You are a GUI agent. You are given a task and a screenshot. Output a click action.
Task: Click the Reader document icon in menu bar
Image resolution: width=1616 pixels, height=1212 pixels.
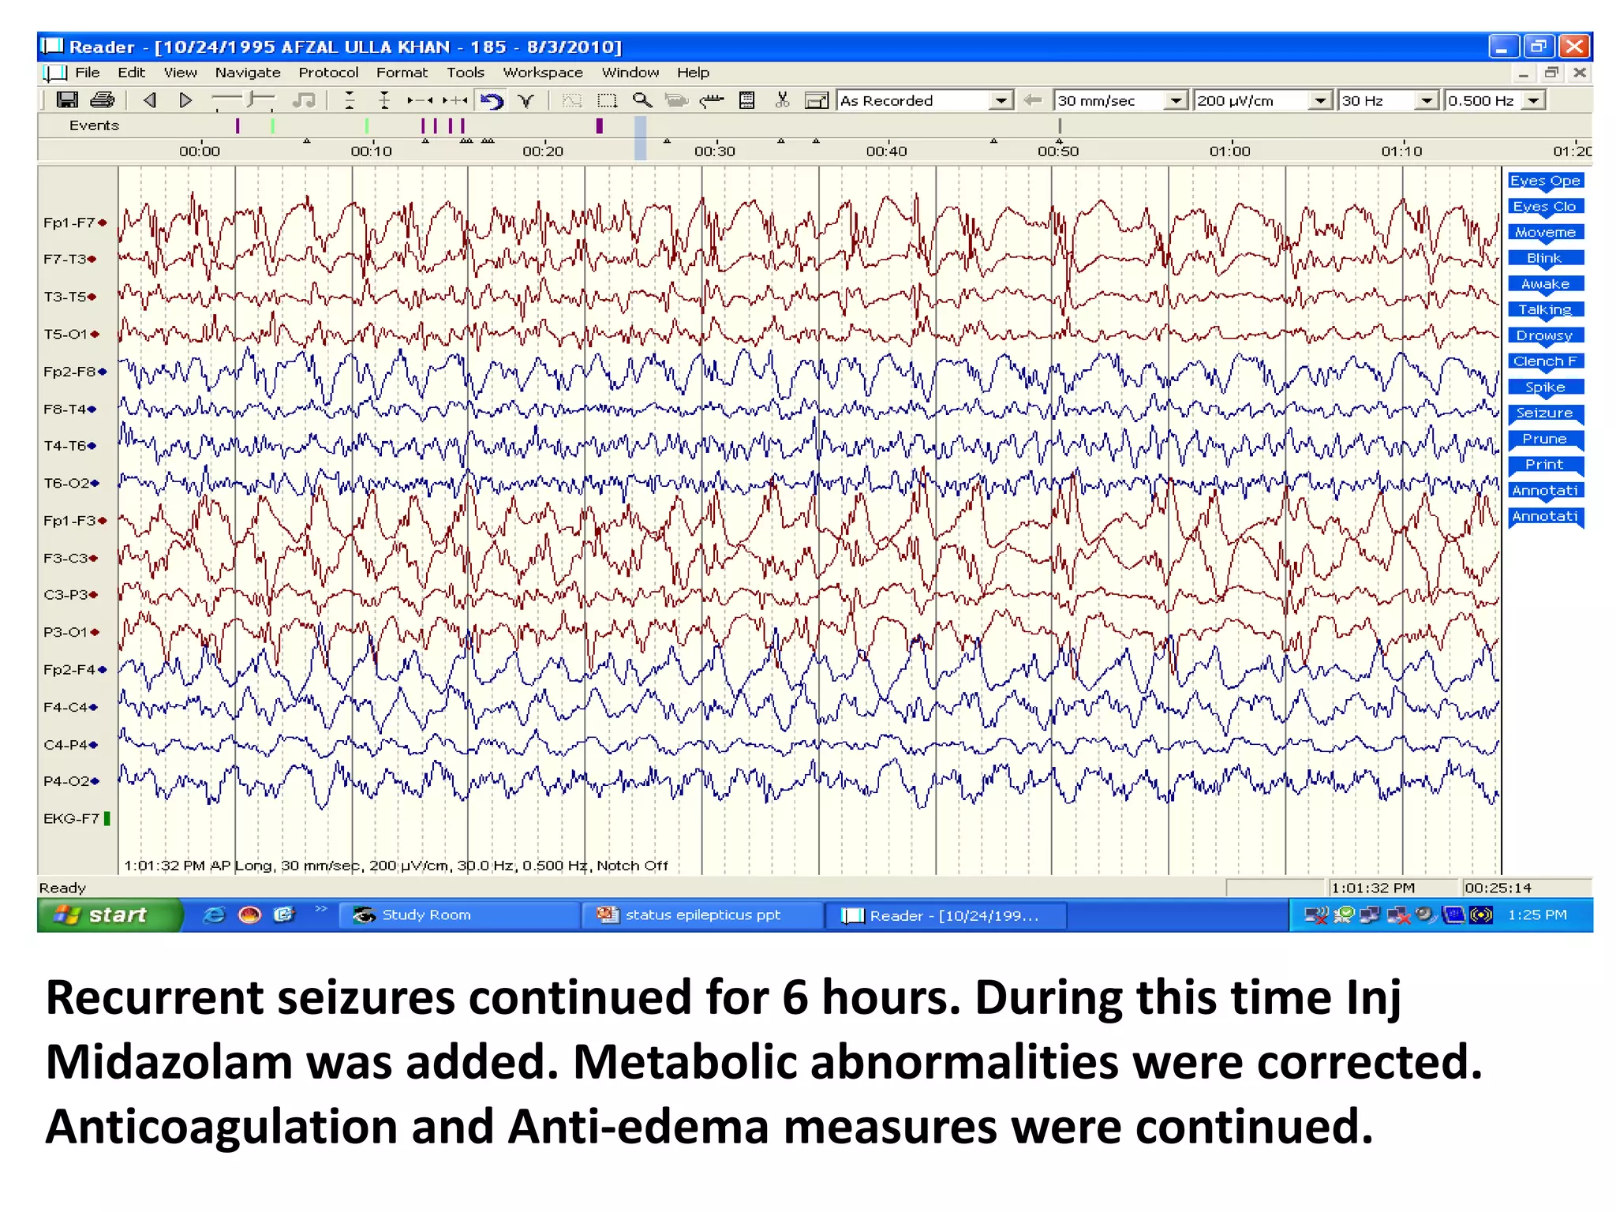[x=54, y=73]
